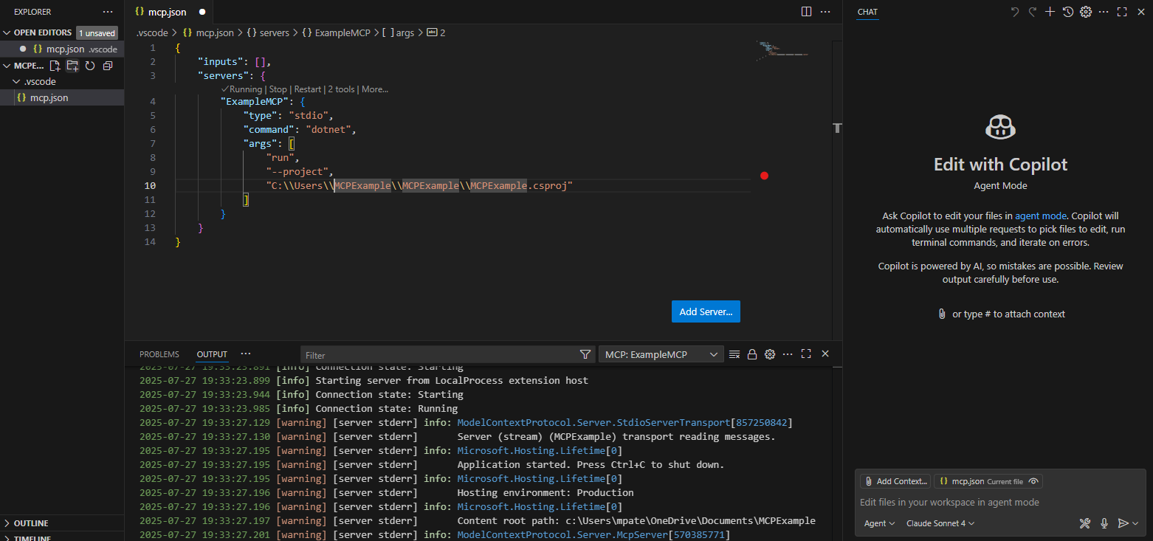1153x541 pixels.
Task: Open Explorer views and more actions menu
Action: [109, 12]
